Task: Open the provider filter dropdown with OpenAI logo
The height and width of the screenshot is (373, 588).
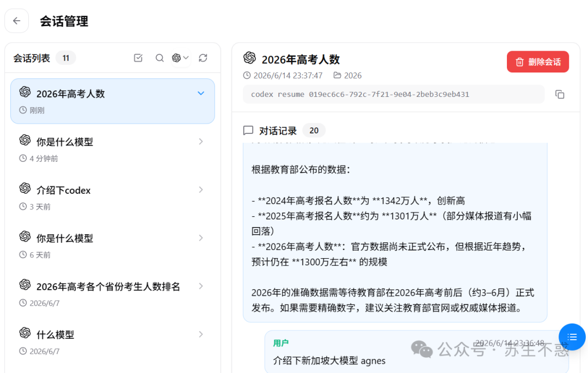Action: coord(180,58)
